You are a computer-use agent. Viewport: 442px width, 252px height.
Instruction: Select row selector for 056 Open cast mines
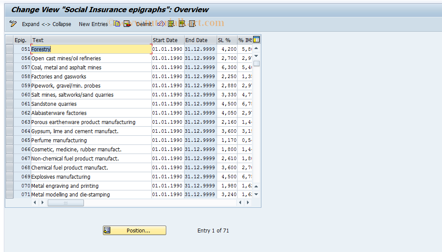[10, 58]
